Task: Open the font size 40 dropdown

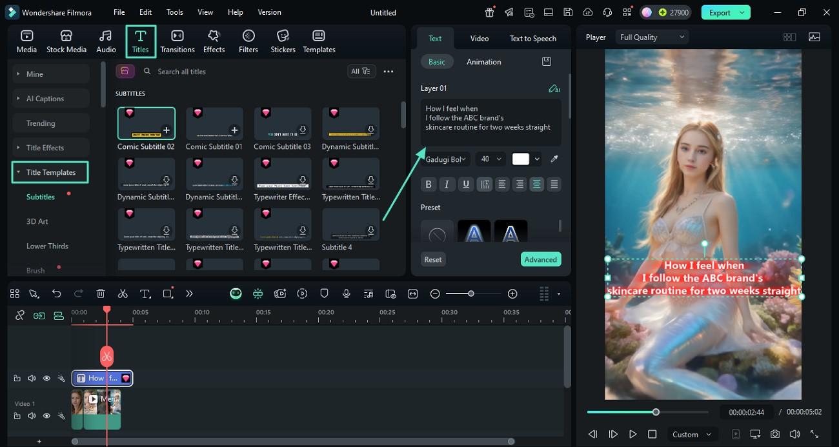Action: tap(490, 159)
